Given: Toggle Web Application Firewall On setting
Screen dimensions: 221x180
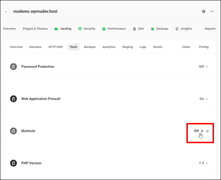Looking at the screenshot, I should click(x=203, y=99).
